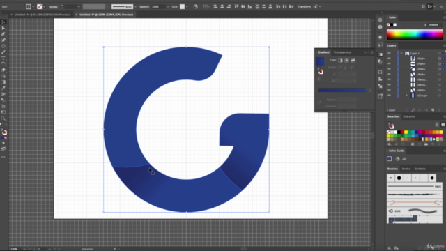Select the Rotate tool

coord(3,64)
